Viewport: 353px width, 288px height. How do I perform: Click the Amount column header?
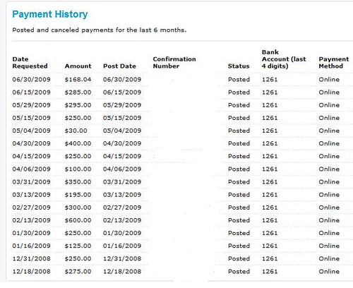click(78, 66)
